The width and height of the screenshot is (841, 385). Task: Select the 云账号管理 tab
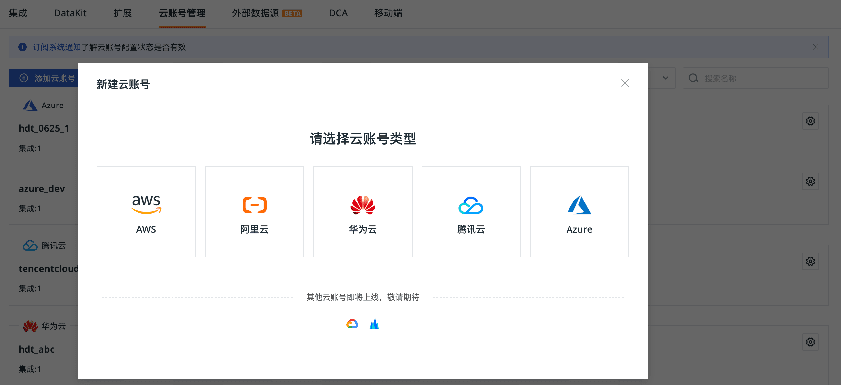pos(182,13)
